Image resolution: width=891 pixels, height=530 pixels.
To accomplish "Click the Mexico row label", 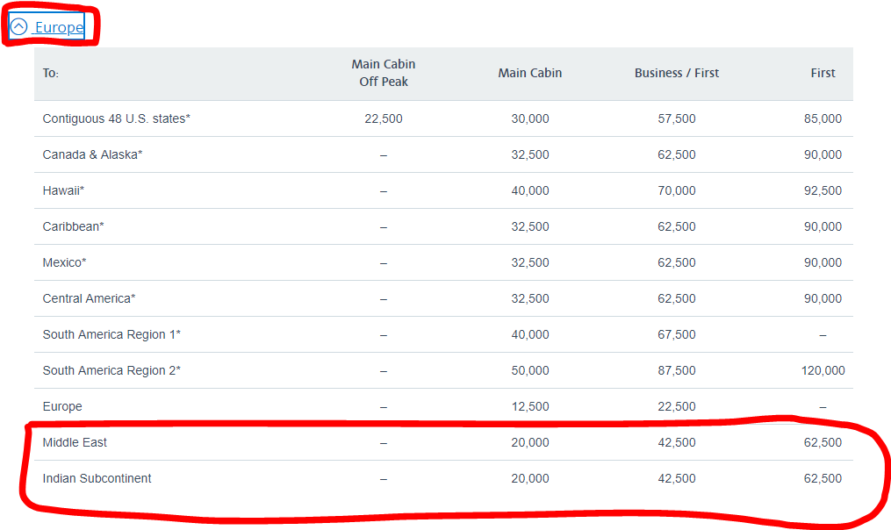I will click(64, 262).
